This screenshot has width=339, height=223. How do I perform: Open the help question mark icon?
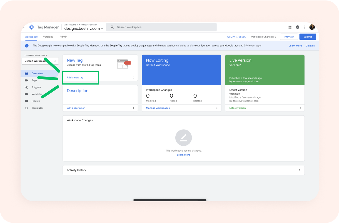(298, 27)
